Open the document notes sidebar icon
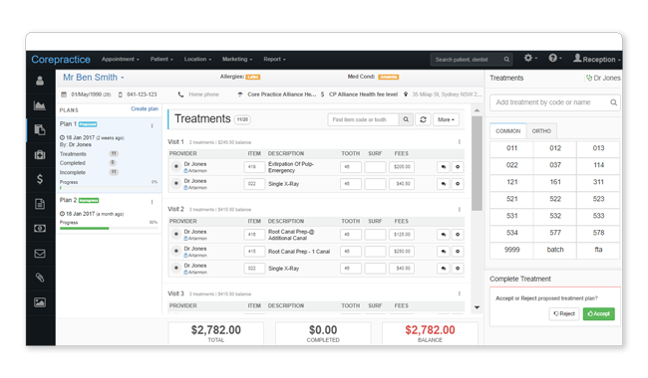 tap(40, 204)
